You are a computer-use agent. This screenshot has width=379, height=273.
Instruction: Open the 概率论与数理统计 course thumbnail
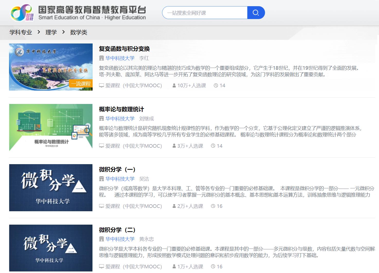[x=51, y=127]
